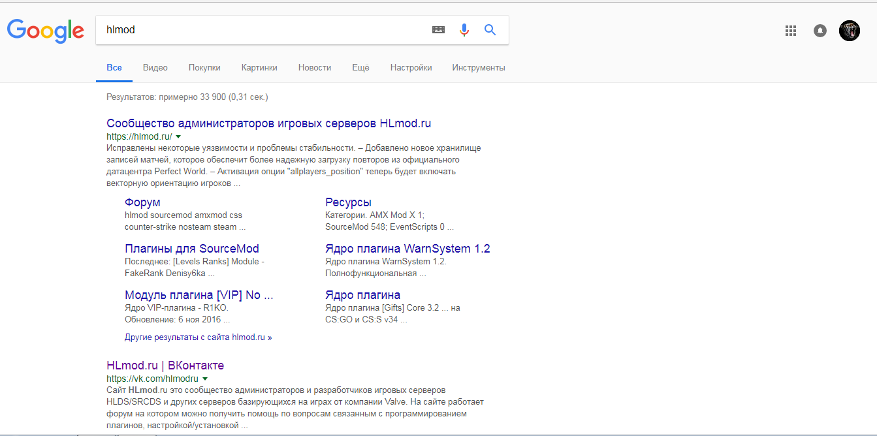Viewport: 877px width, 436px height.
Task: Switch to the Покупки tab
Action: [x=204, y=67]
